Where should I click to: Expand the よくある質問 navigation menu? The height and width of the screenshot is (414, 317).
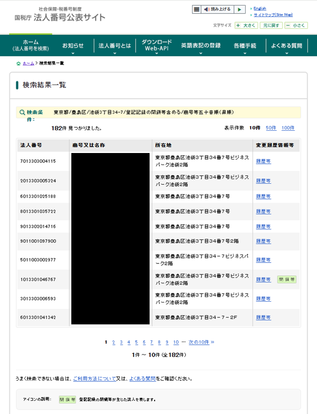(286, 46)
